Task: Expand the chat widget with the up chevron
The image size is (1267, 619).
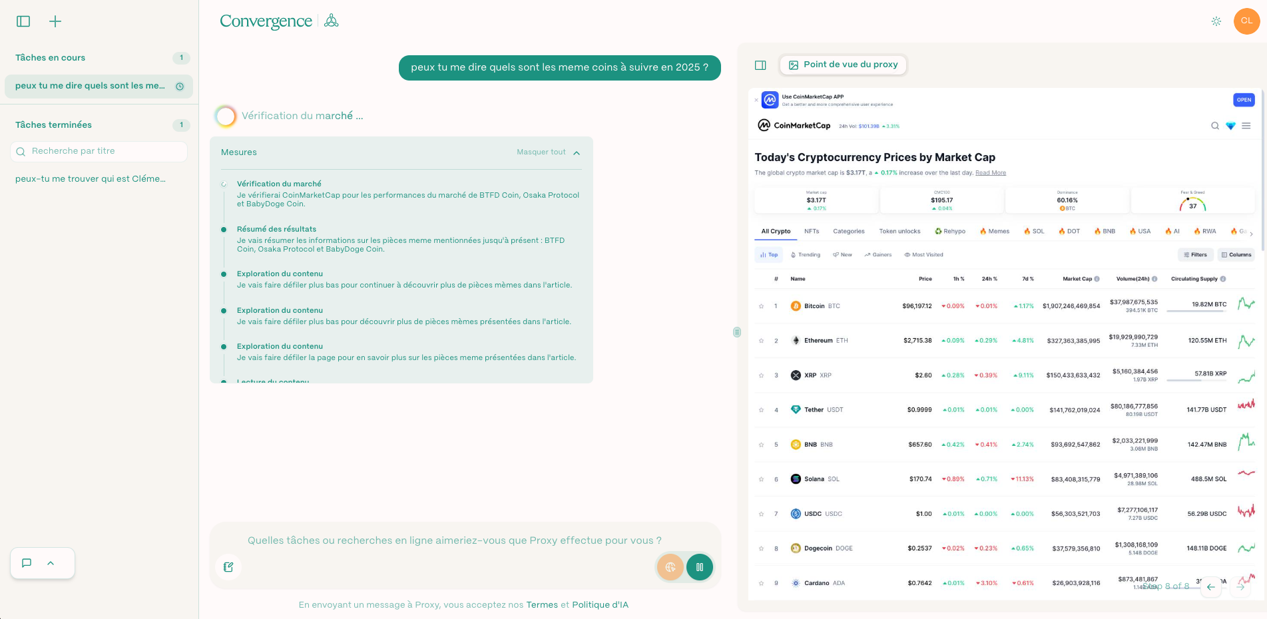Action: (51, 562)
